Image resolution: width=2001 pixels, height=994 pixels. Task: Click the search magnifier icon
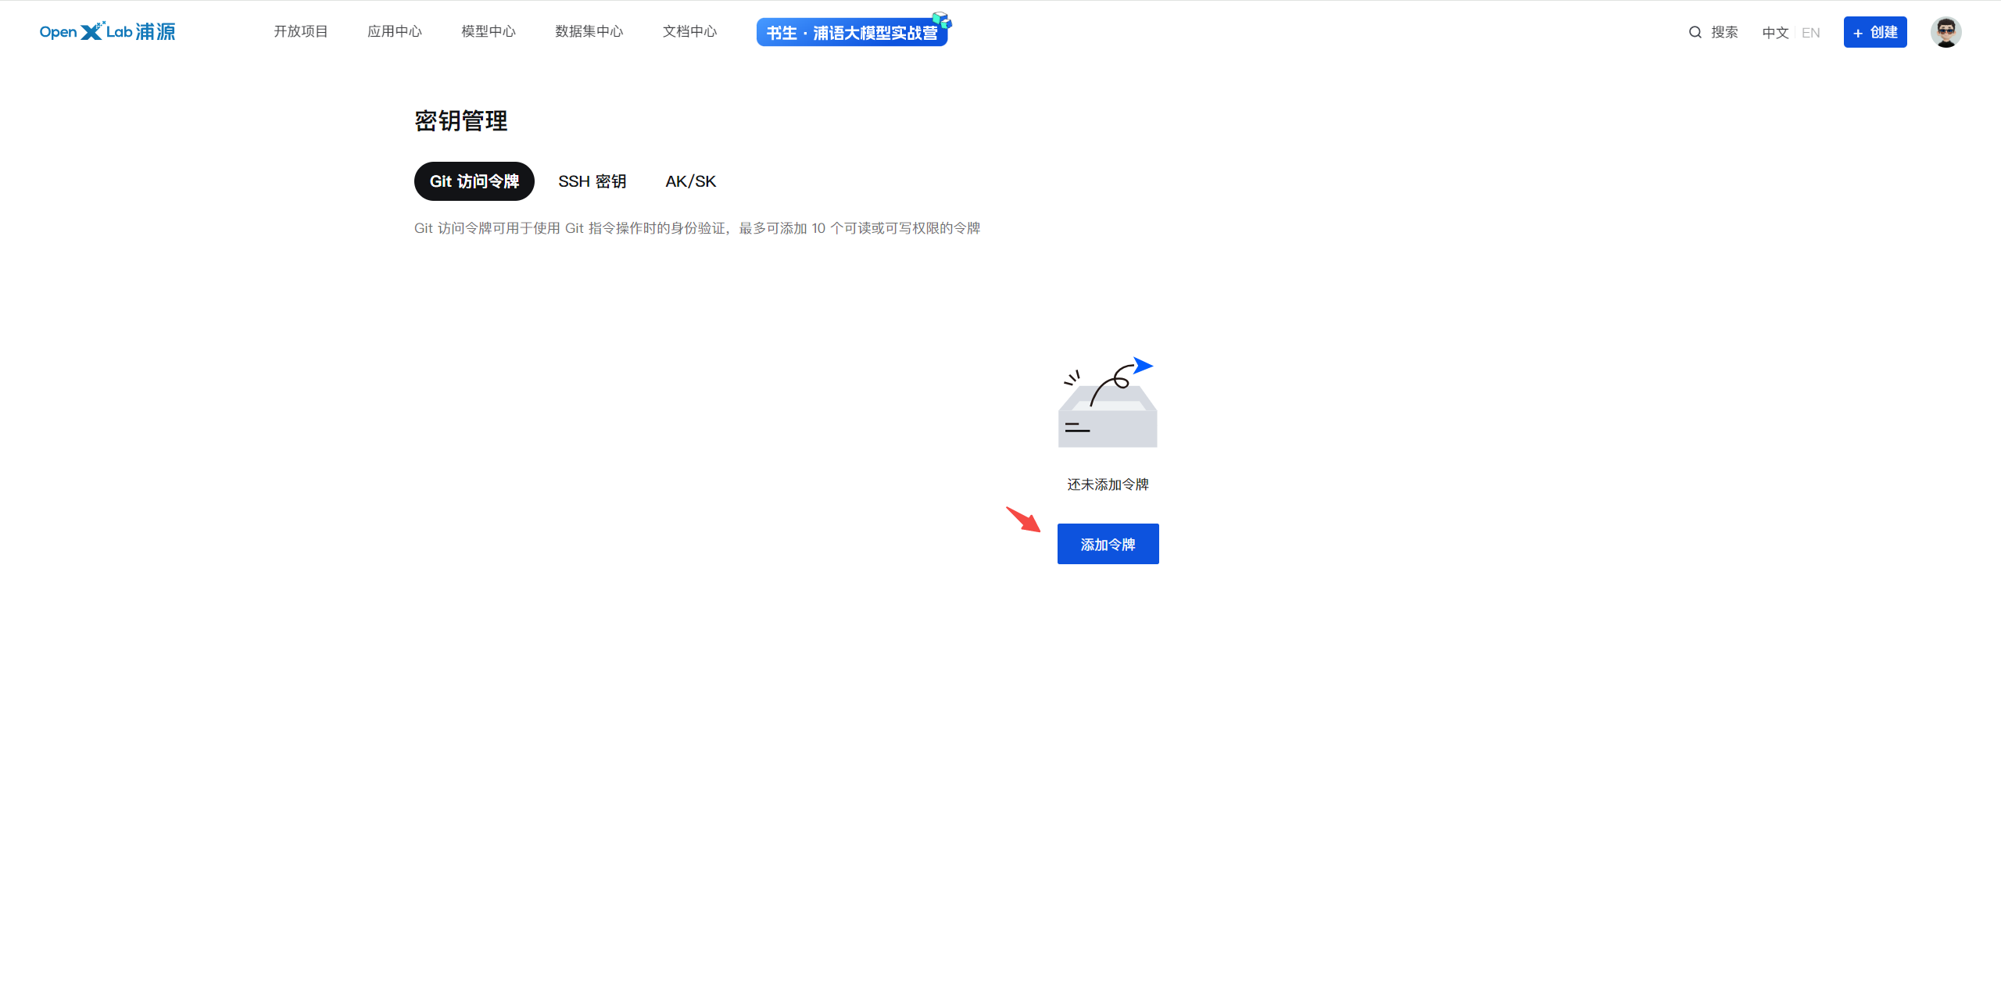click(1695, 32)
